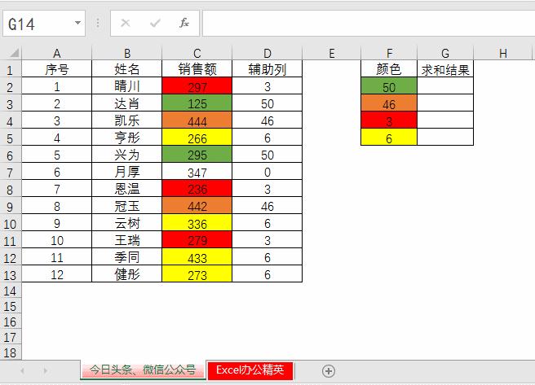Viewport: 535px width, 385px height.
Task: Select column B header
Action: pos(127,53)
